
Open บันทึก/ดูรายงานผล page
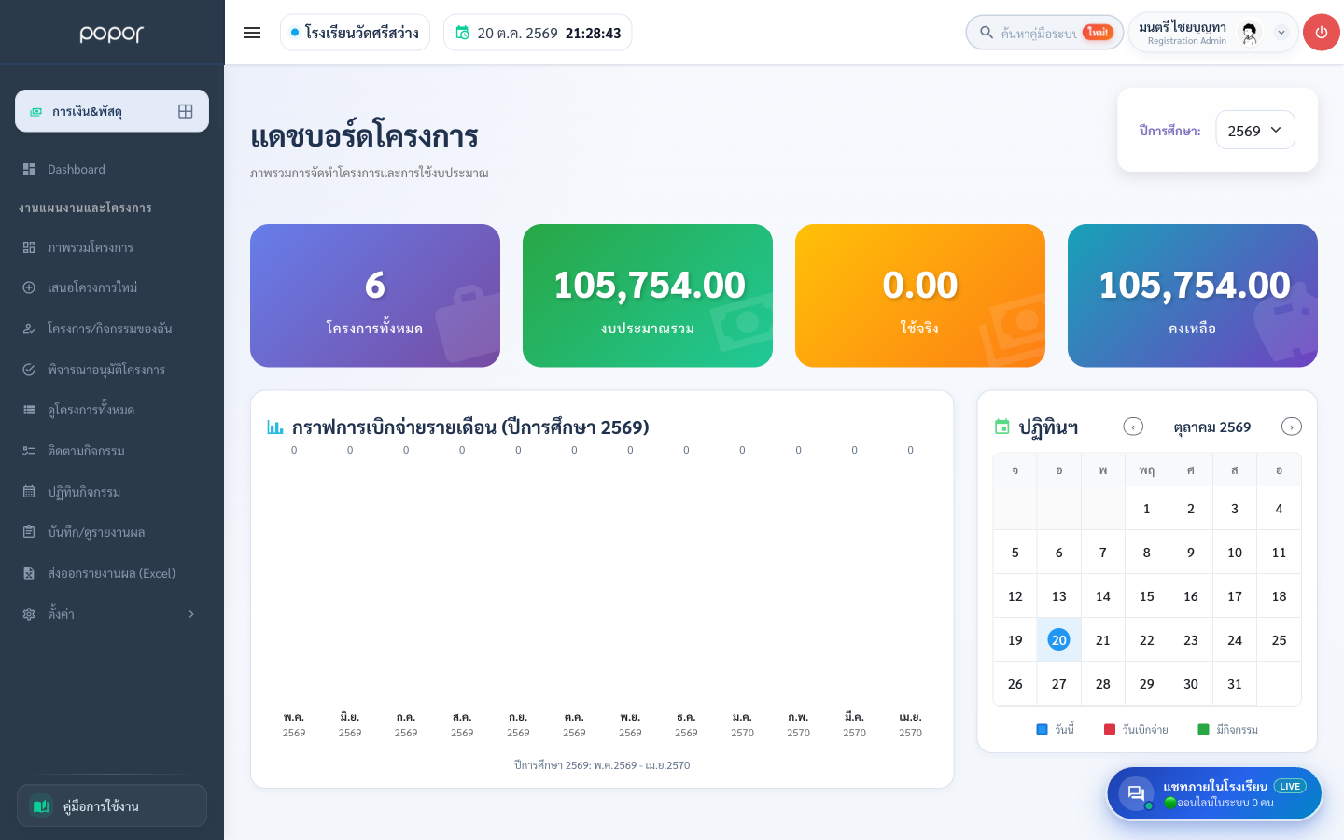[112, 532]
